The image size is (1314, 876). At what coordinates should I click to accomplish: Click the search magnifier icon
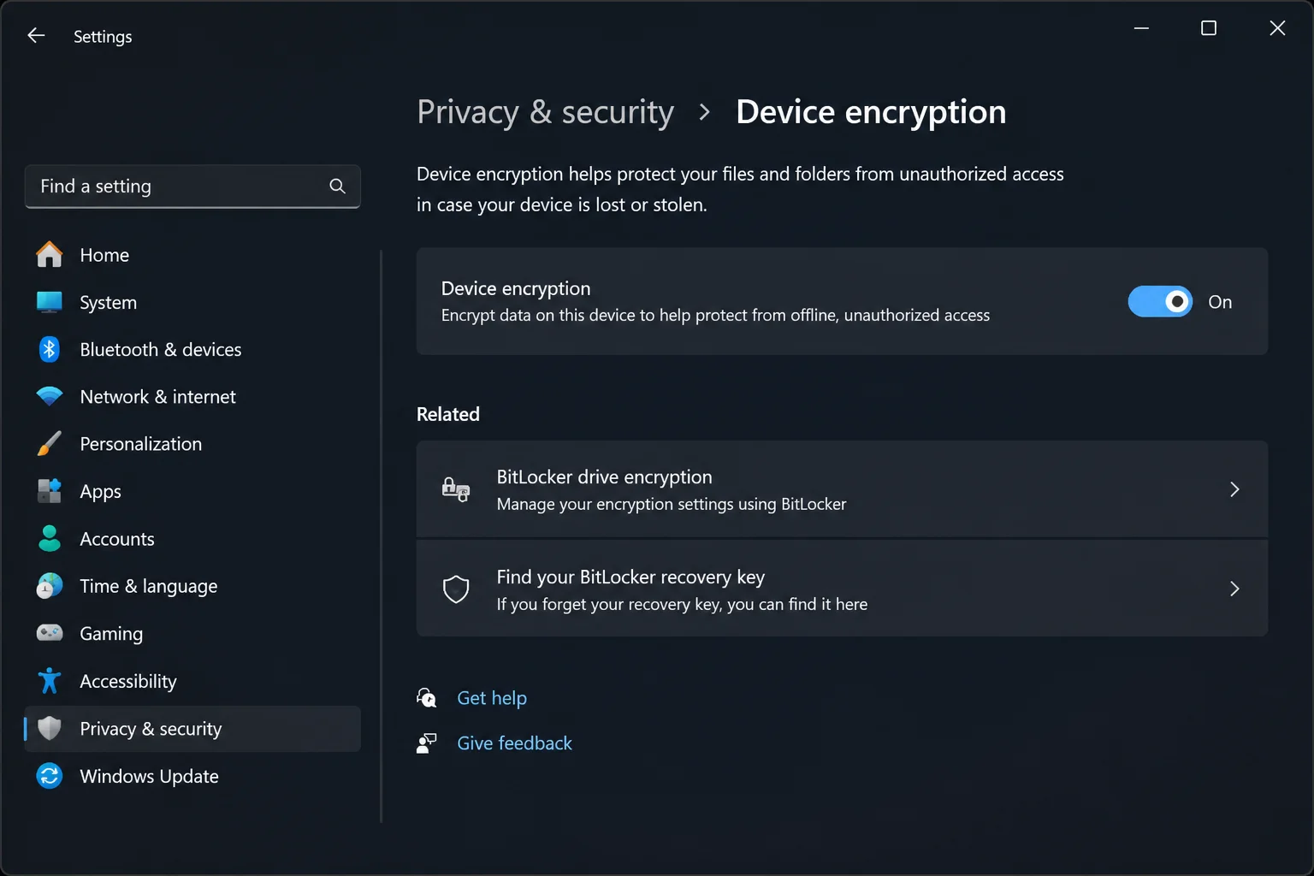tap(337, 186)
